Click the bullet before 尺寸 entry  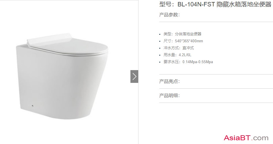160,41
